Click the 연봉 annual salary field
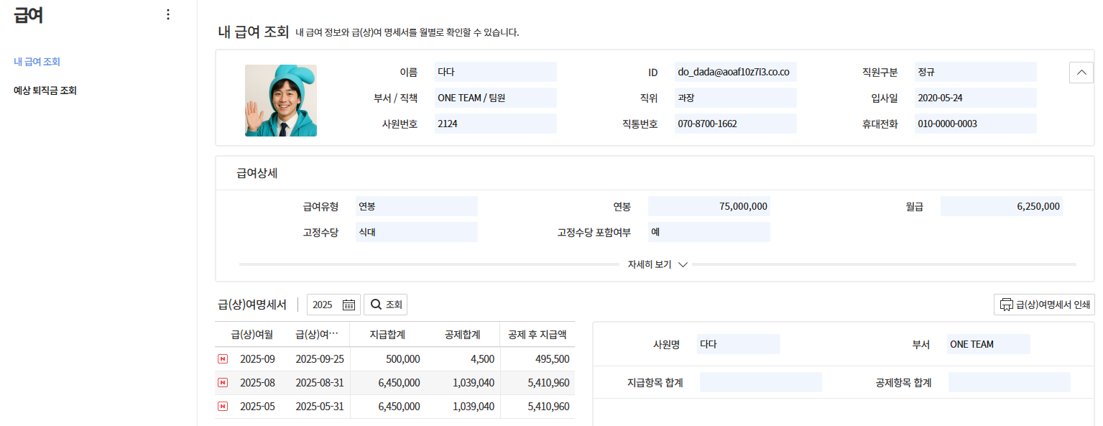 (x=709, y=205)
